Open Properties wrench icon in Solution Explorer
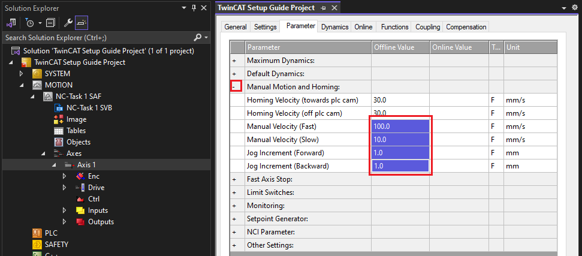This screenshot has height=256, width=582. coord(68,23)
